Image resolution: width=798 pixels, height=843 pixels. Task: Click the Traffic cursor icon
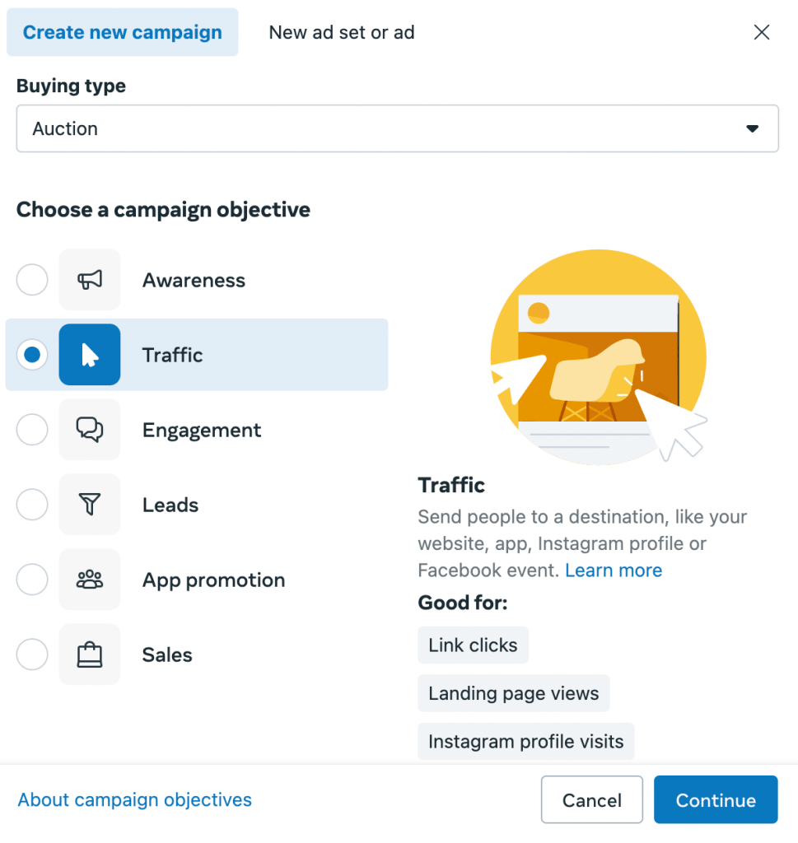[90, 355]
